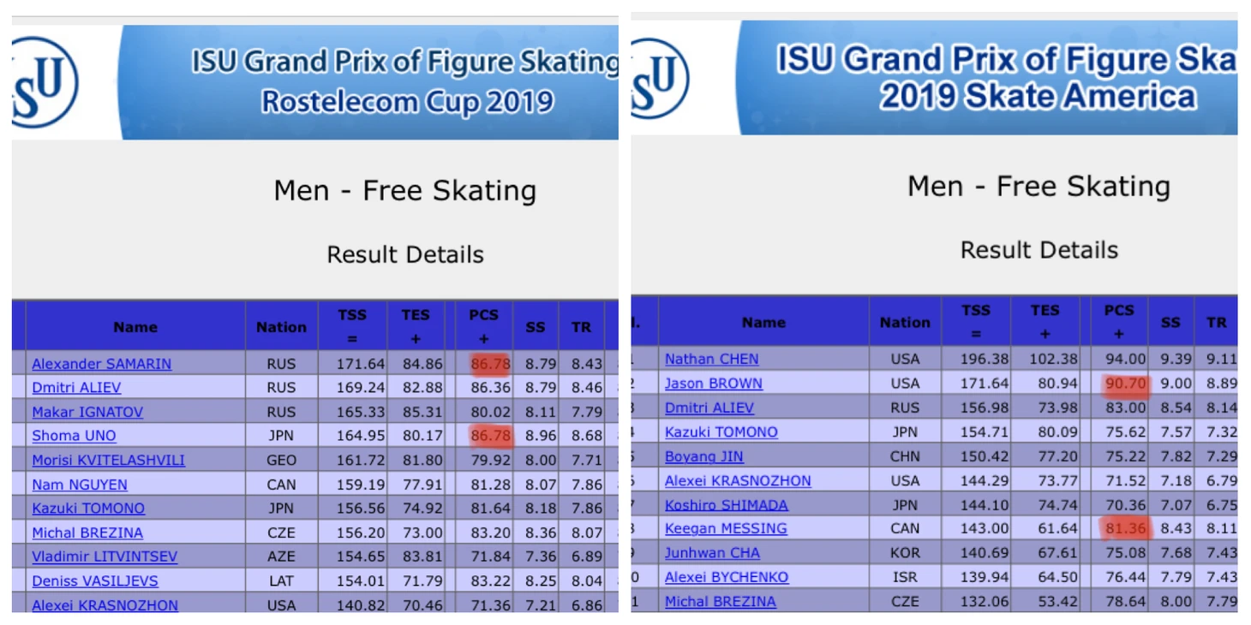Click Keegan MESSING's name link
The height and width of the screenshot is (625, 1251).
(x=725, y=528)
